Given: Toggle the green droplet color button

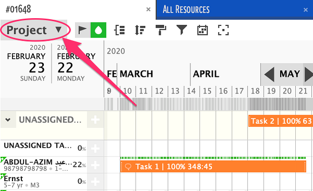Looking at the screenshot, I should (99, 30).
